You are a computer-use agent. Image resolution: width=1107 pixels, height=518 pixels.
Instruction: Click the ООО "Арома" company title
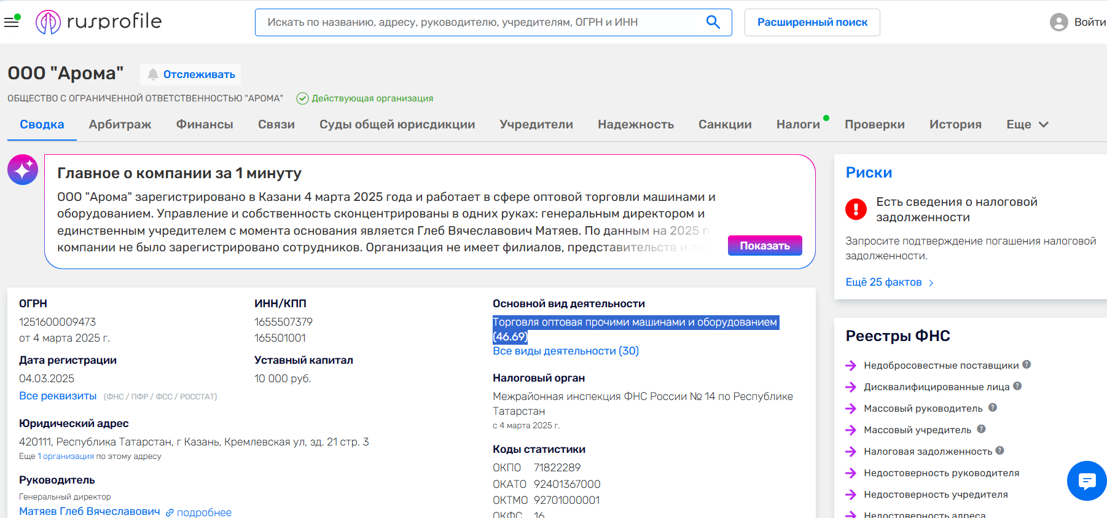point(66,73)
